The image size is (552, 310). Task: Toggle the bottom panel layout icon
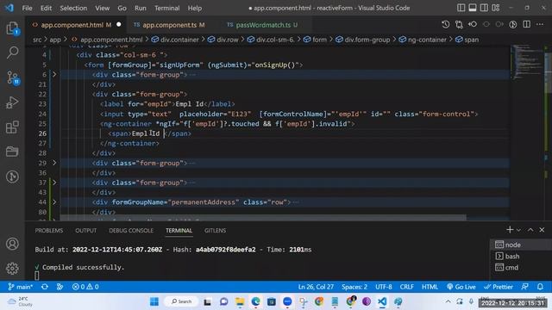(473, 8)
